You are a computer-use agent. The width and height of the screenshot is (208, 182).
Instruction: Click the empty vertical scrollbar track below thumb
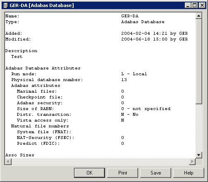pyautogui.click(x=198, y=128)
